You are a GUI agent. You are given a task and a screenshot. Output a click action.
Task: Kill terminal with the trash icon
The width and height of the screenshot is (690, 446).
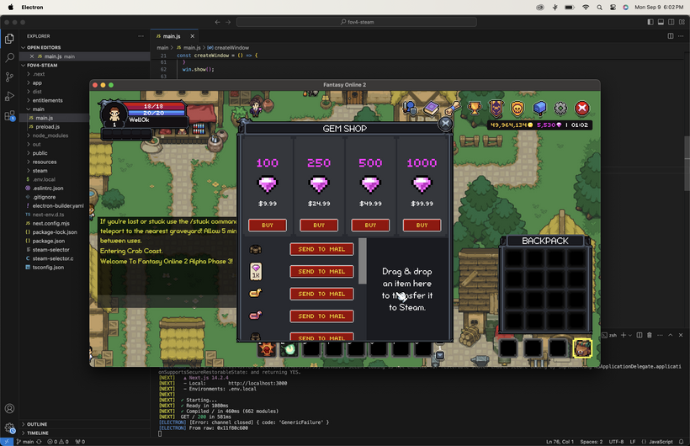pyautogui.click(x=650, y=336)
